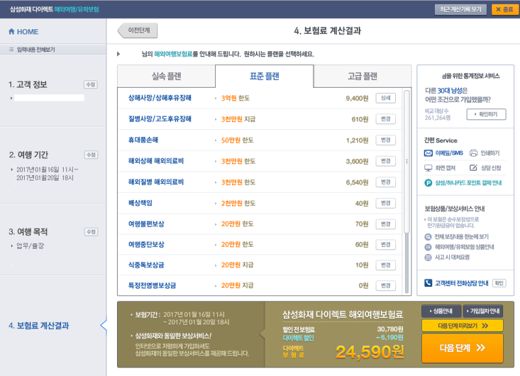
Task: Edit 여행 목적 with its 수정 button
Action: pos(91,232)
